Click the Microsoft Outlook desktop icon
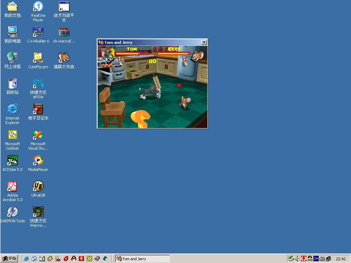This screenshot has height=263, width=351. click(x=12, y=140)
